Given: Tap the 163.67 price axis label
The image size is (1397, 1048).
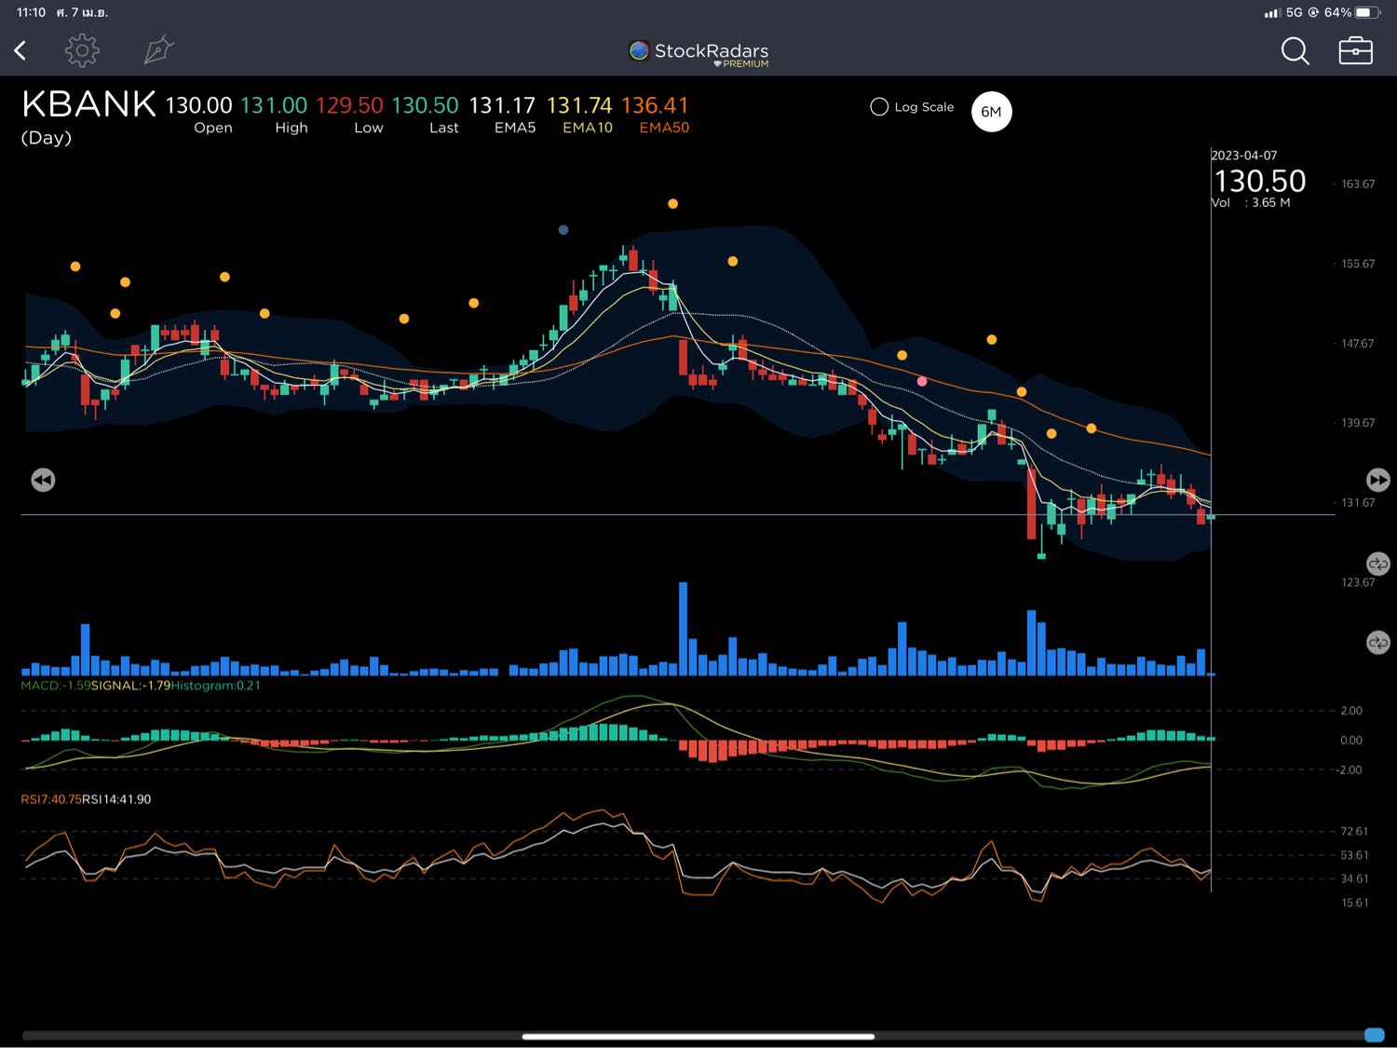Looking at the screenshot, I should pyautogui.click(x=1358, y=184).
